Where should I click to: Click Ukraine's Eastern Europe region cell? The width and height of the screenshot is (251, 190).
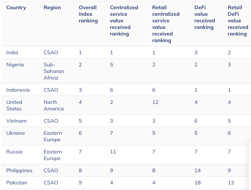click(52, 136)
